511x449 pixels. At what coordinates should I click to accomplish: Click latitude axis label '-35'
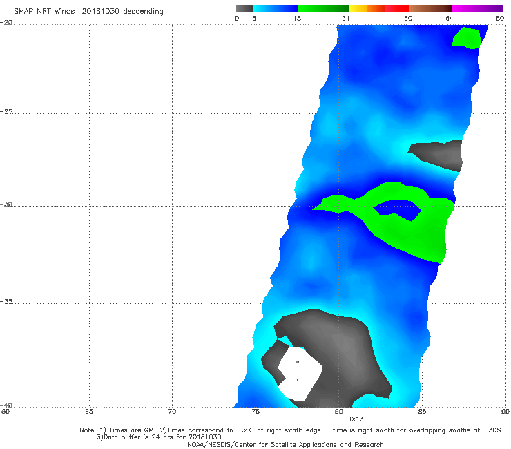pos(7,301)
